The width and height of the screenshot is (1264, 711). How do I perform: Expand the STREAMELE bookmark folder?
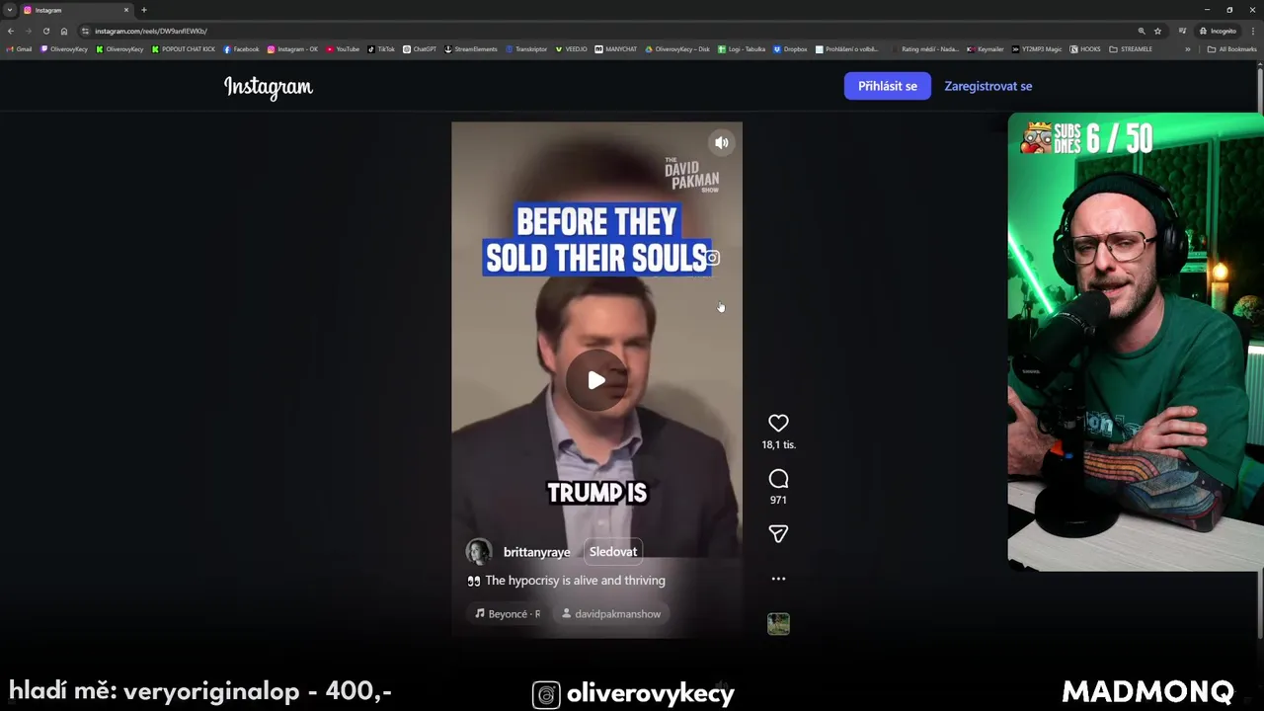[1131, 48]
